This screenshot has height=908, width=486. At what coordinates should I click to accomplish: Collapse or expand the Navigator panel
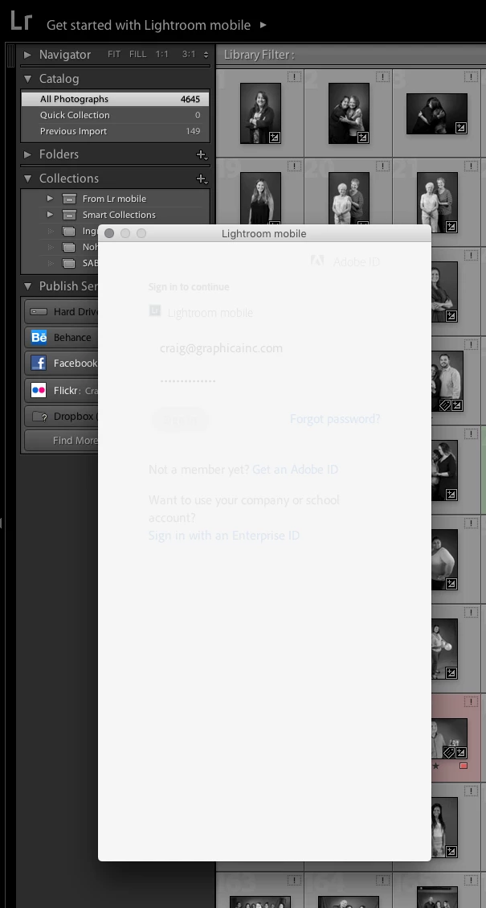click(x=27, y=55)
